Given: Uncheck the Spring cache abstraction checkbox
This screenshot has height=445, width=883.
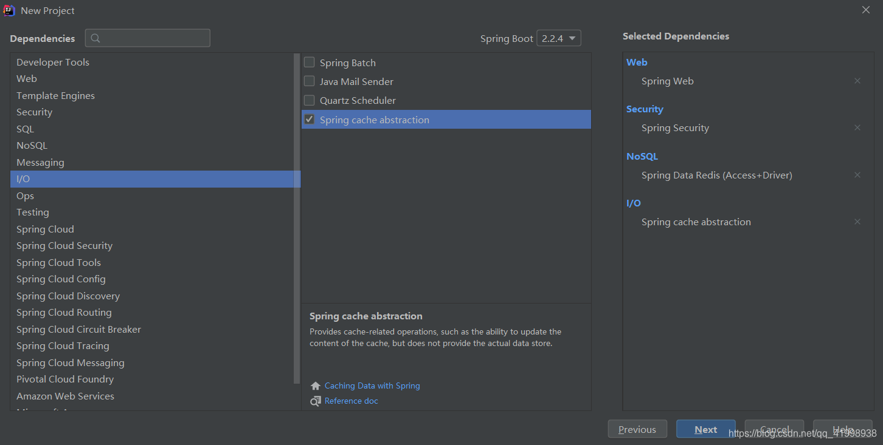Looking at the screenshot, I should [310, 119].
